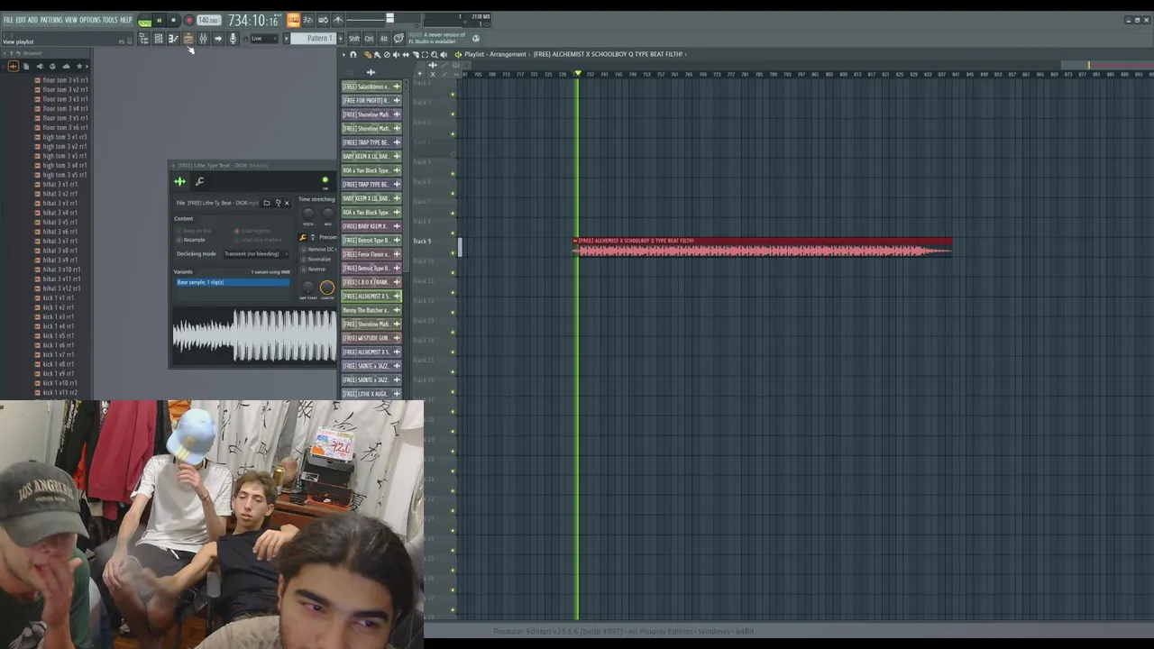Open the OPTIONS menu

90,20
